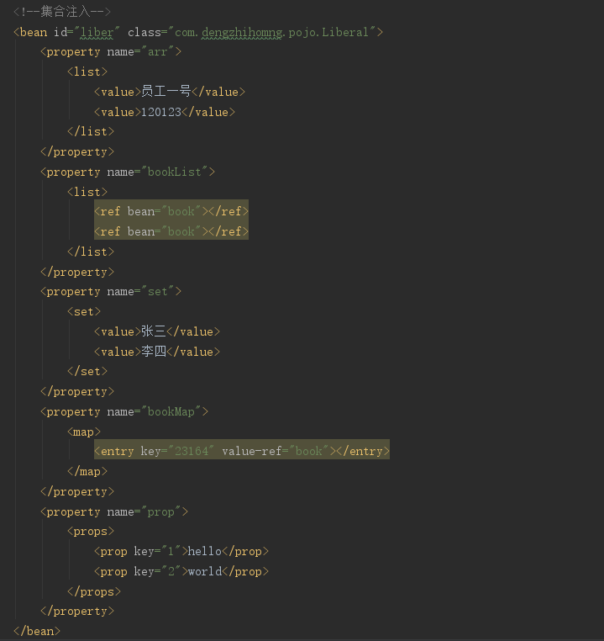The height and width of the screenshot is (641, 604).
Task: Click the bean id value "liber"
Action: tap(97, 32)
